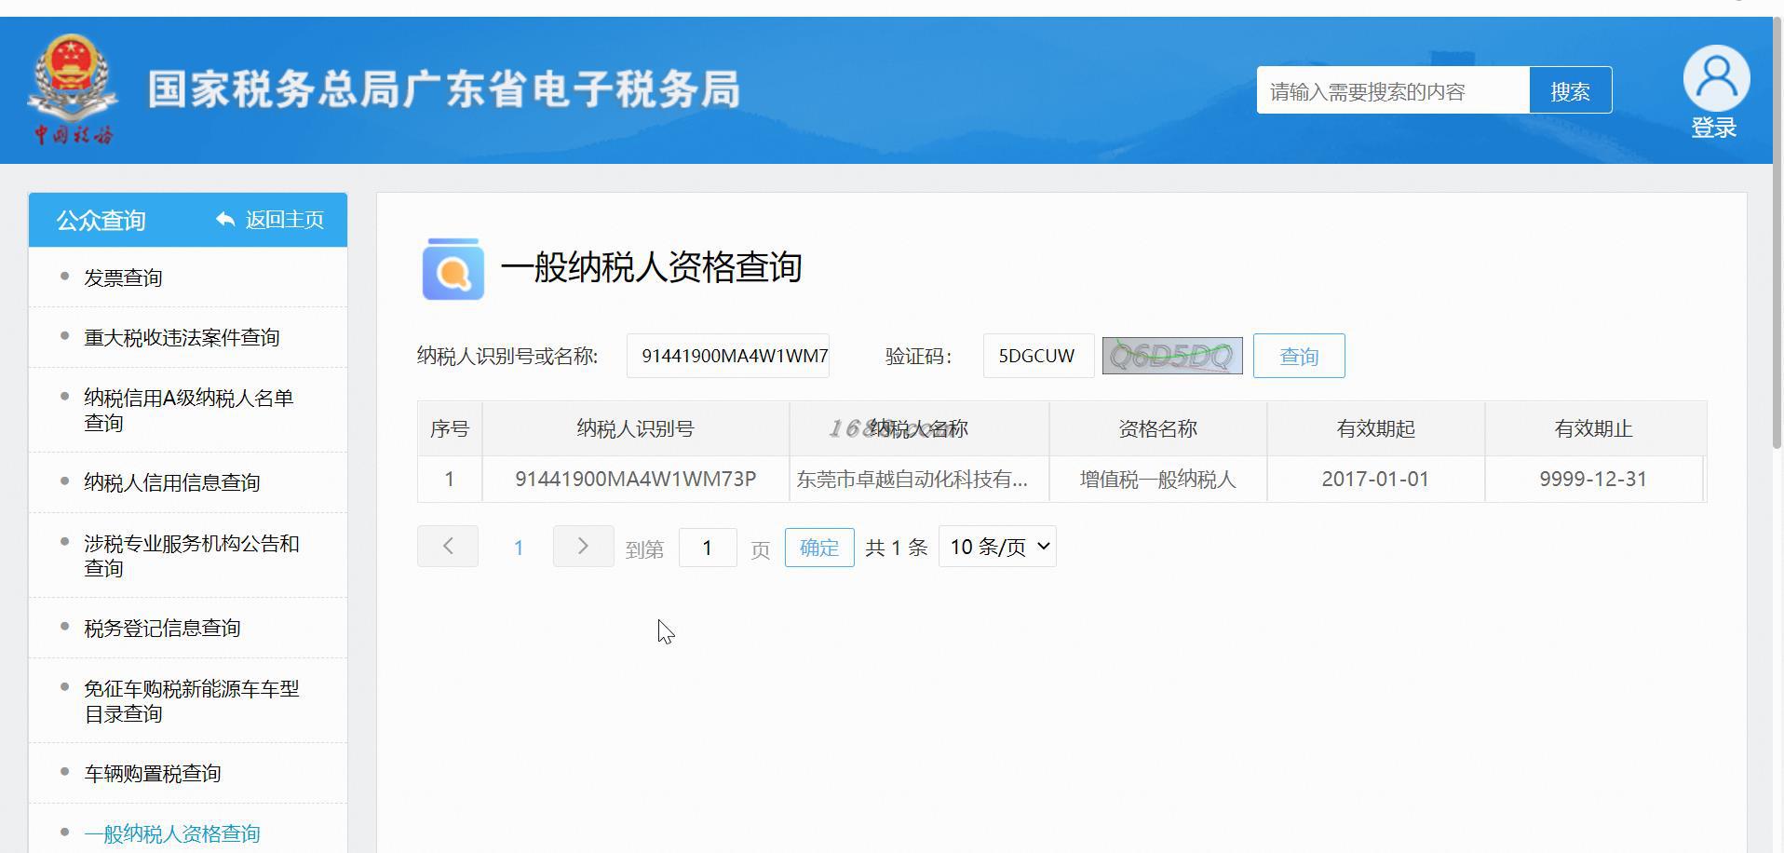Select 一般纳税人资格查询 in sidebar
1784x853 pixels.
tap(172, 833)
